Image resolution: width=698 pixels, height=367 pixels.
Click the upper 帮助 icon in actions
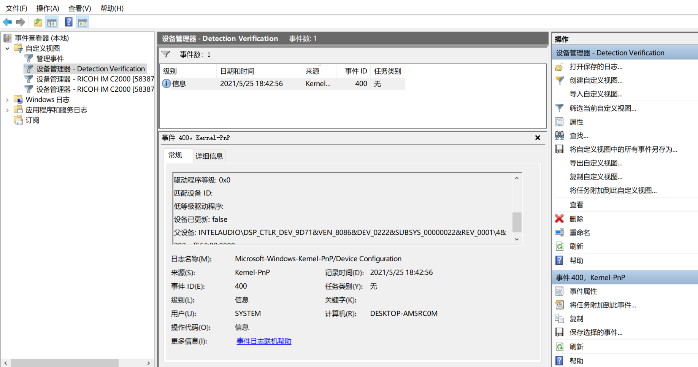[559, 261]
